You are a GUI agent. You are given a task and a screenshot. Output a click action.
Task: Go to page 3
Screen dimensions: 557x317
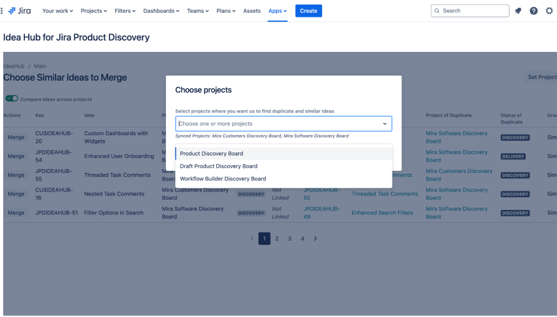[x=289, y=238]
